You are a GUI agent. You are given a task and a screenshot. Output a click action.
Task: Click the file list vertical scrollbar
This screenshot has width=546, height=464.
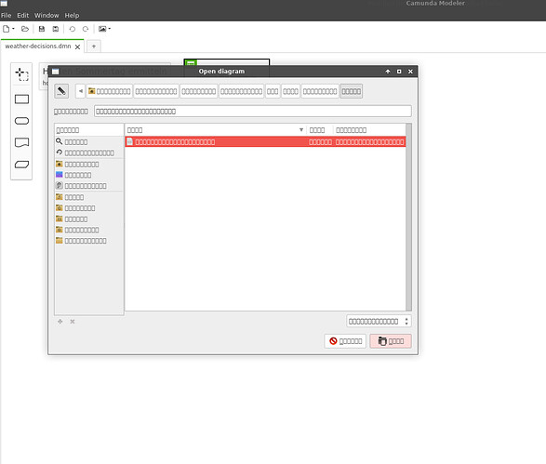click(409, 217)
